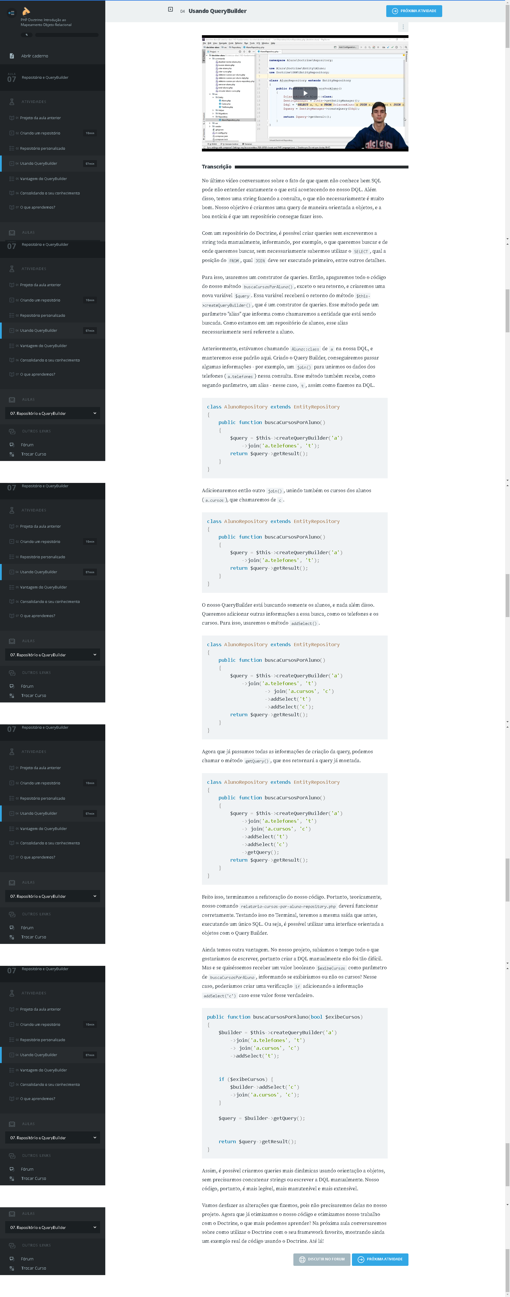The image size is (510, 1297).
Task: Click the Trocar Curso icon in the bottommost sidebar
Action: pos(12,1268)
